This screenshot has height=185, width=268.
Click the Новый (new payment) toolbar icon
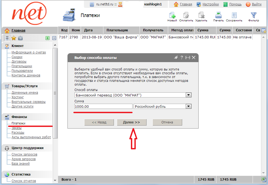(172, 15)
